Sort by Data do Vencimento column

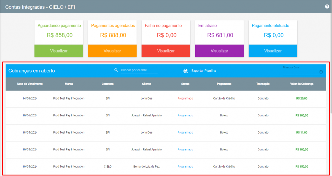pyautogui.click(x=30, y=84)
